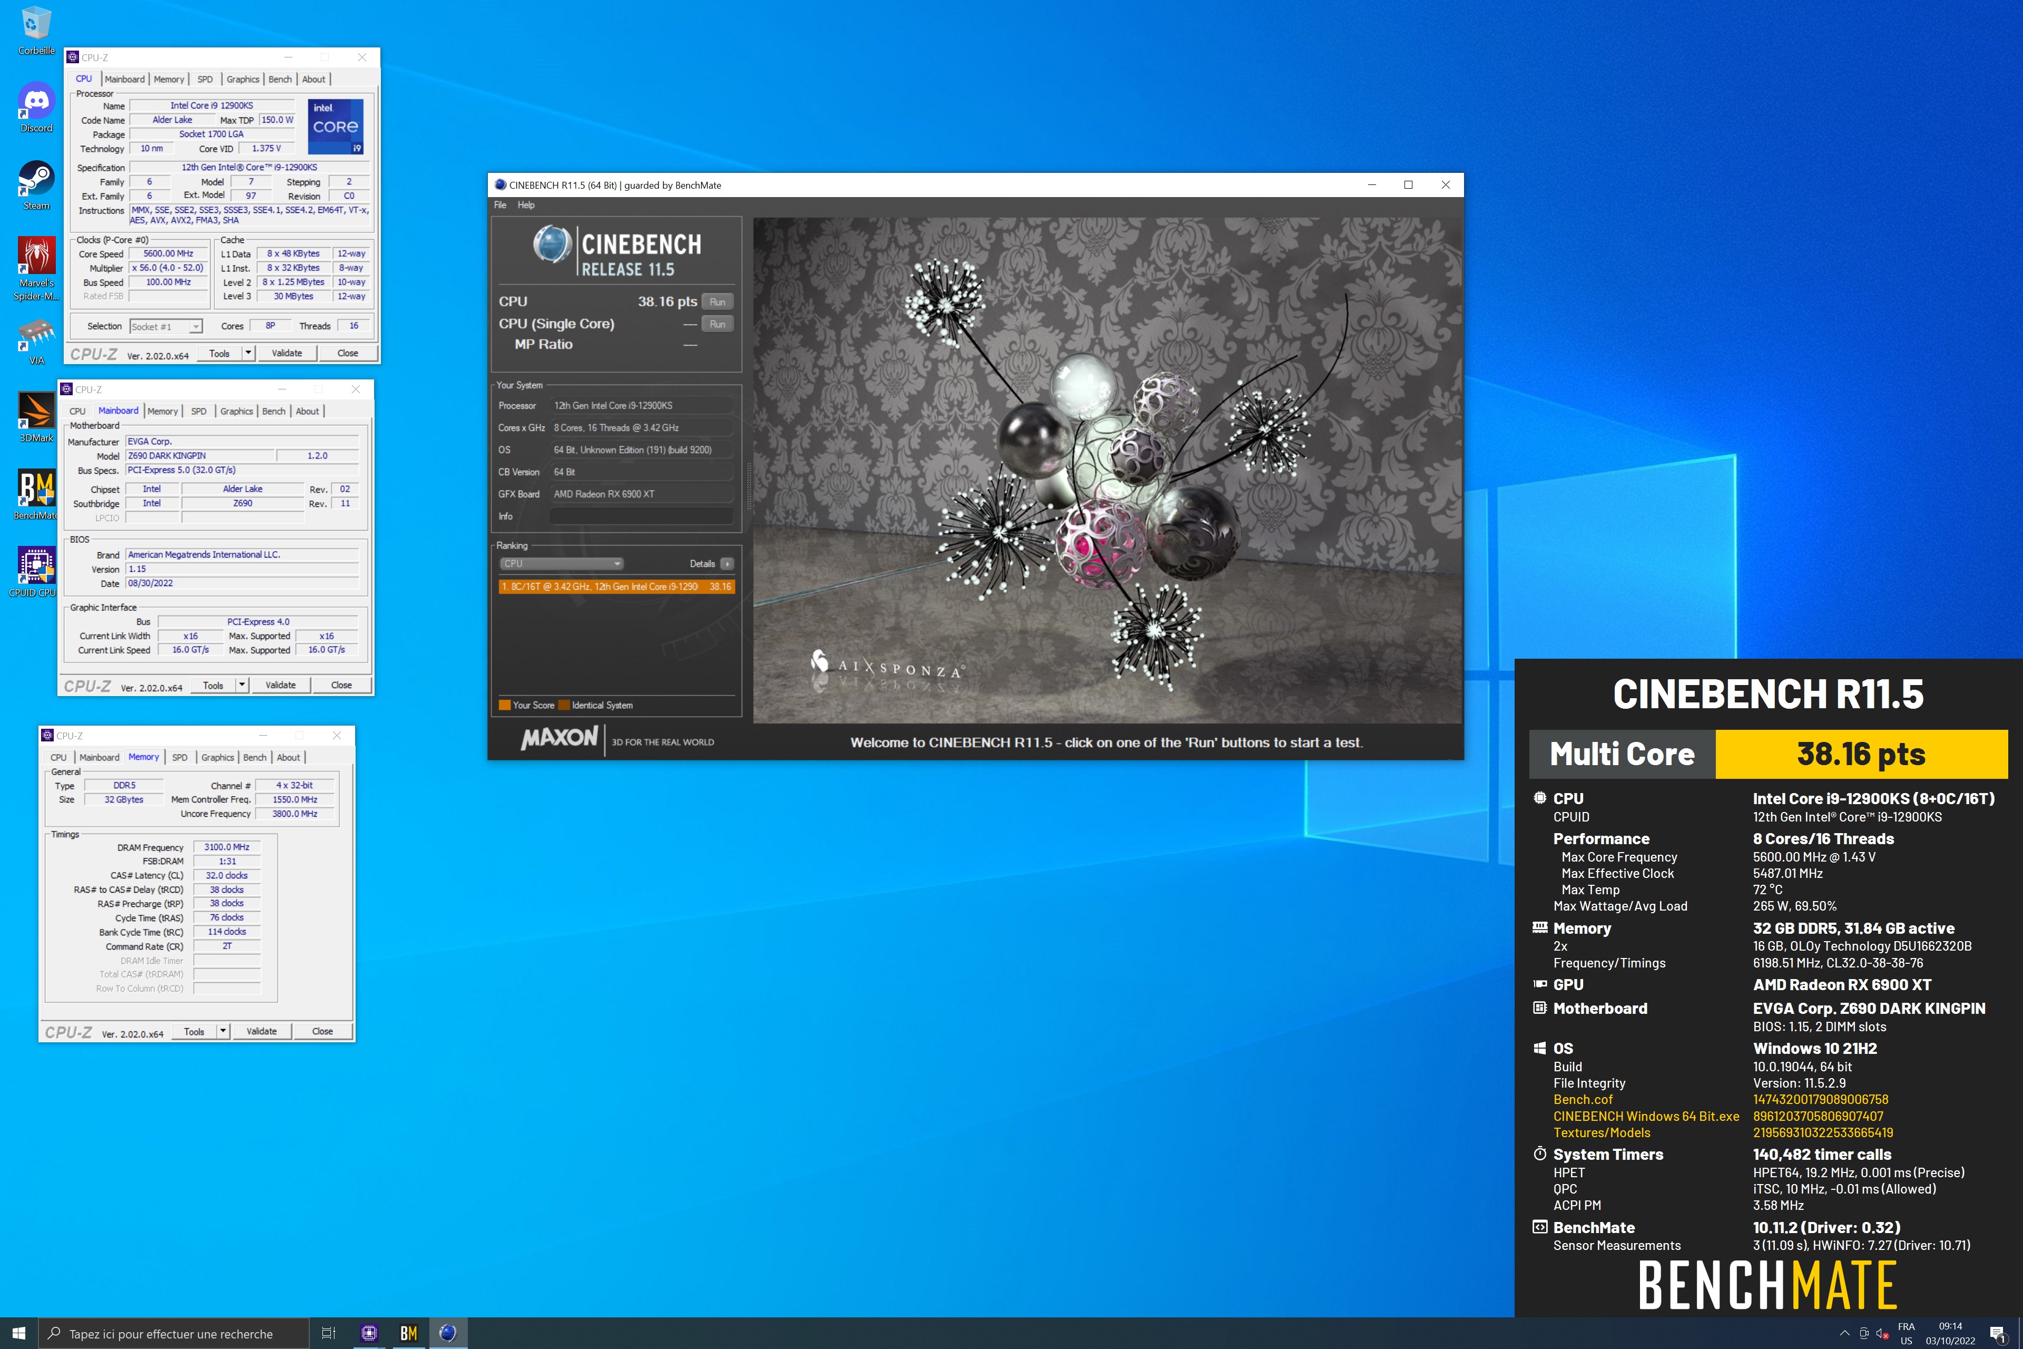This screenshot has height=1349, width=2023.
Task: Open the Cinebench Help menu
Action: click(526, 205)
